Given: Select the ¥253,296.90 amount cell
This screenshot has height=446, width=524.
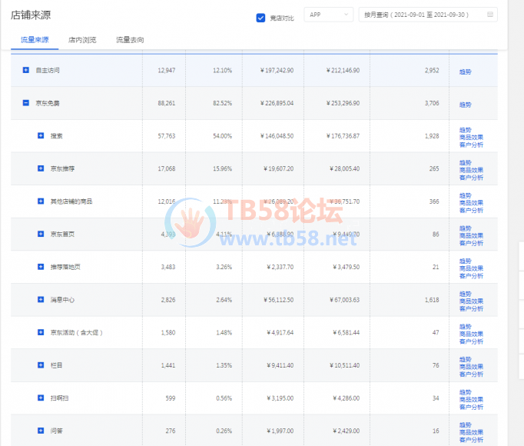Looking at the screenshot, I should [343, 103].
